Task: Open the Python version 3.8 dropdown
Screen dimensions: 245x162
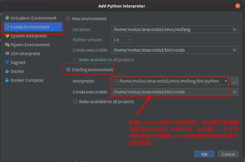Action: [122, 40]
